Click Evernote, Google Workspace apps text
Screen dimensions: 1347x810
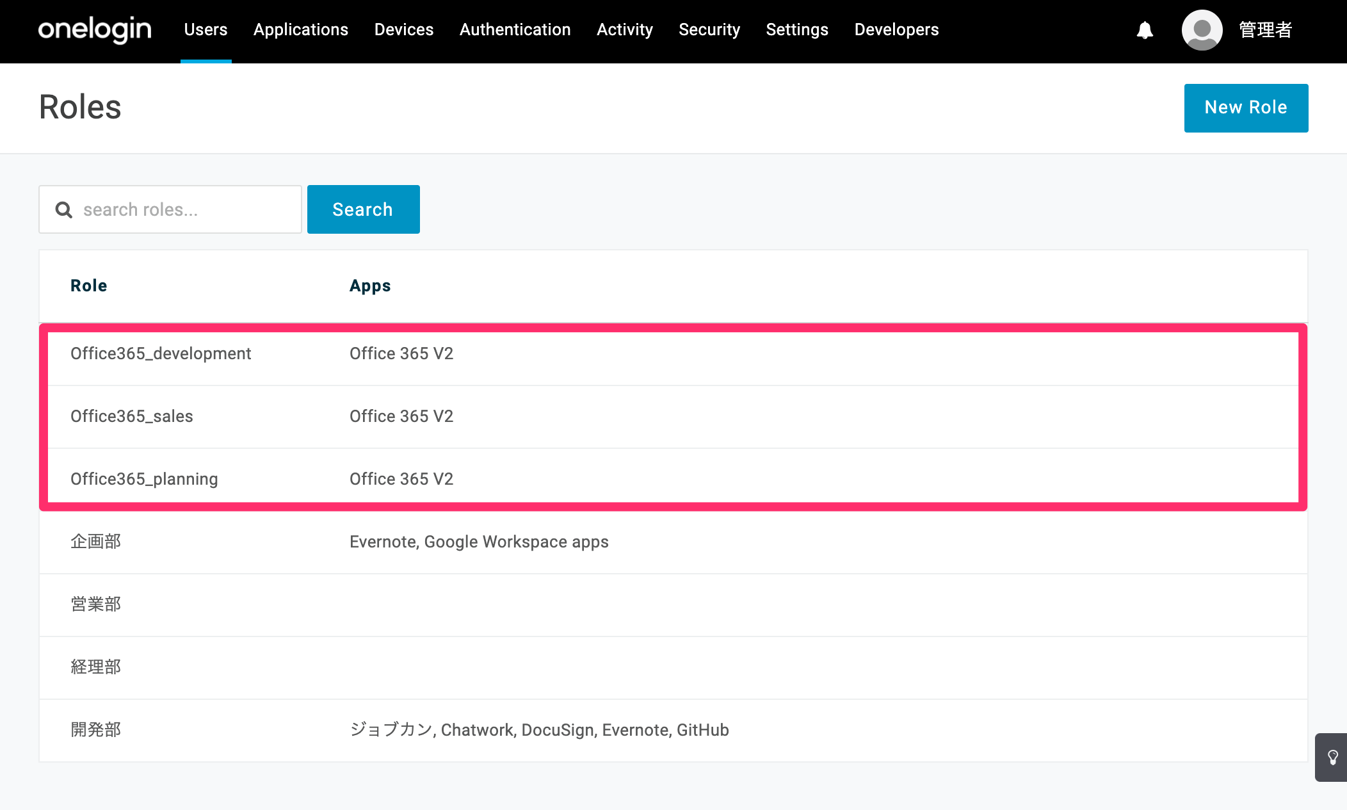(x=479, y=542)
